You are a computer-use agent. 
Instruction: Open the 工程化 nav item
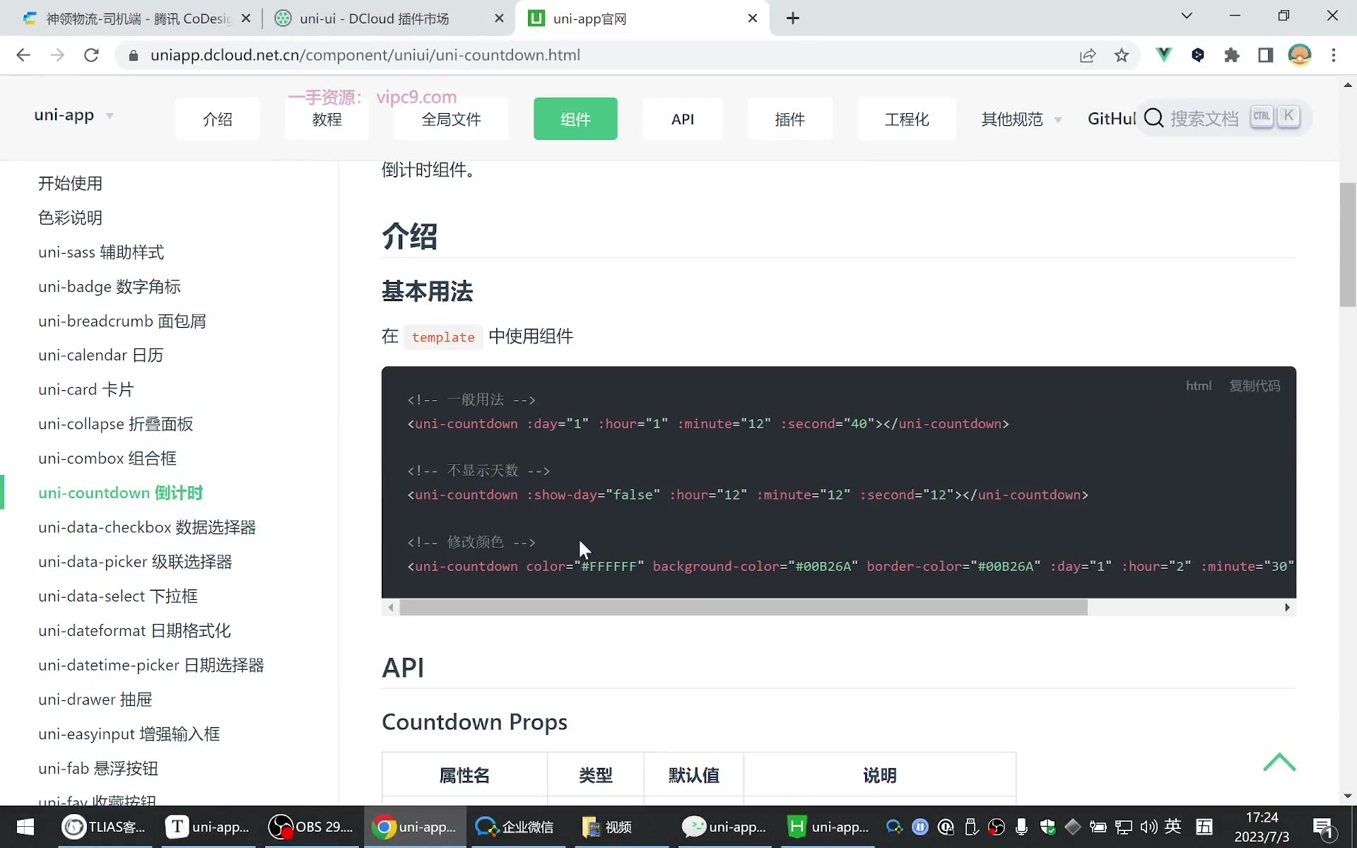[x=907, y=119]
